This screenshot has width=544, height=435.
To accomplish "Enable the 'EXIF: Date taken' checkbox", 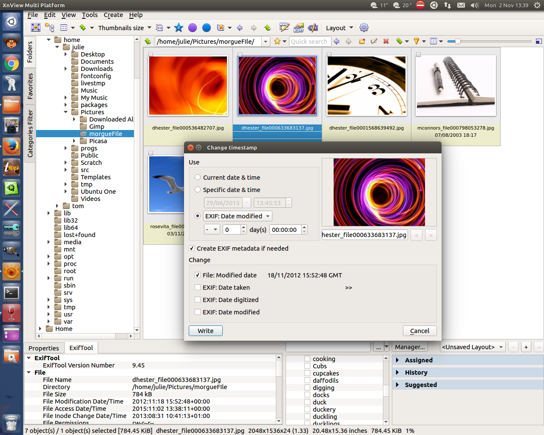I will 198,288.
